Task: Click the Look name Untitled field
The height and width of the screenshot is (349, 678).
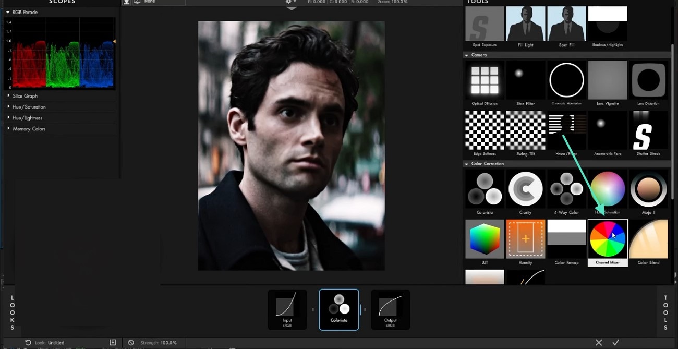Action: coord(56,343)
